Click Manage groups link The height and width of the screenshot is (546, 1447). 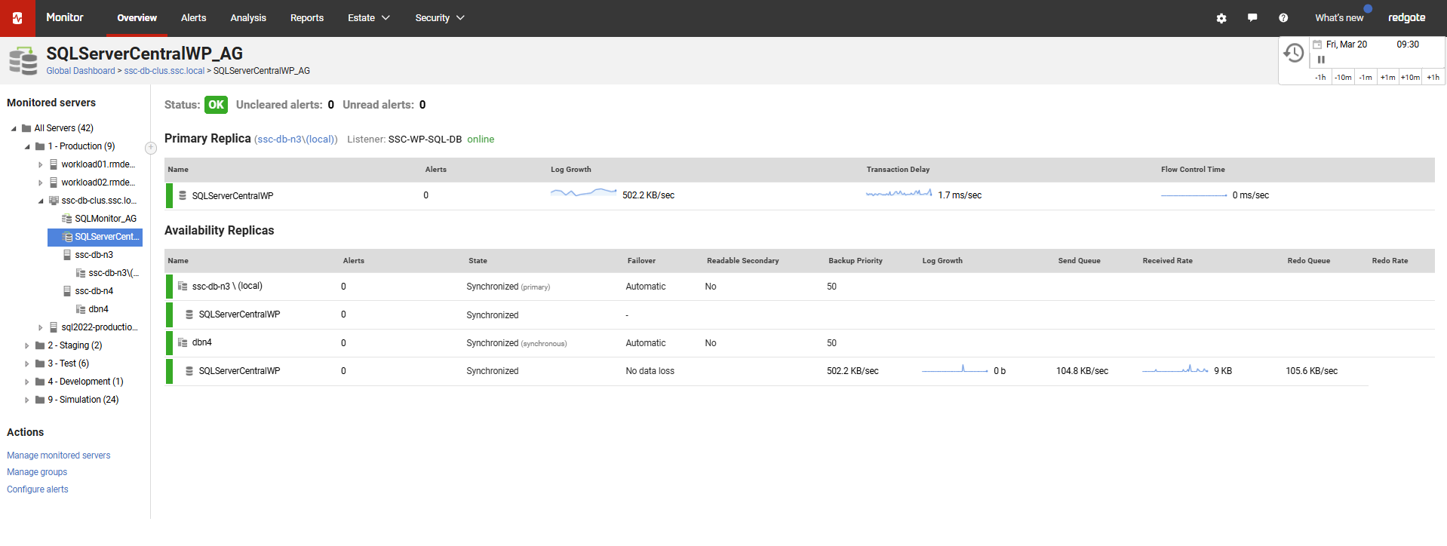pos(37,472)
